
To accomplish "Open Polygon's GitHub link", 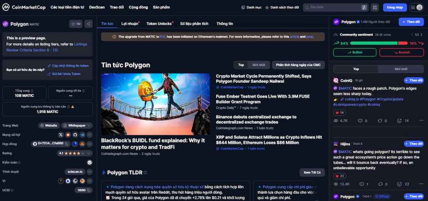I will click(x=75, y=135).
